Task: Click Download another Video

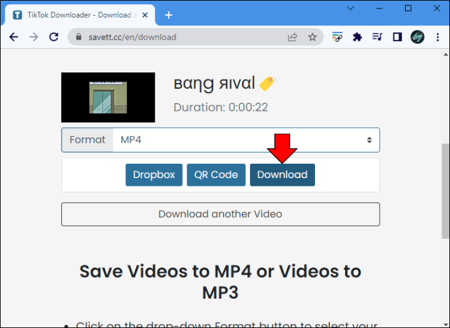Action: [x=220, y=214]
